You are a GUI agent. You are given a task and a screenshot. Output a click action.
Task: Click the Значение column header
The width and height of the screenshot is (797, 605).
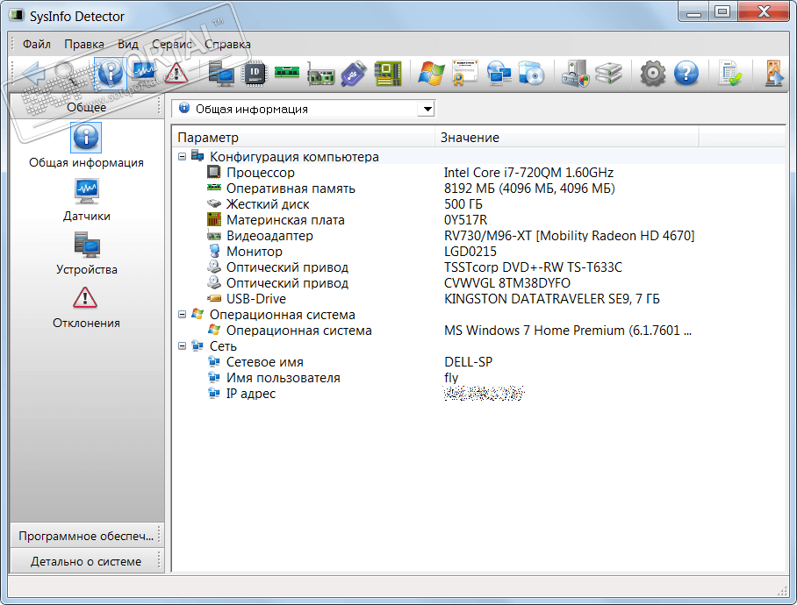[567, 137]
